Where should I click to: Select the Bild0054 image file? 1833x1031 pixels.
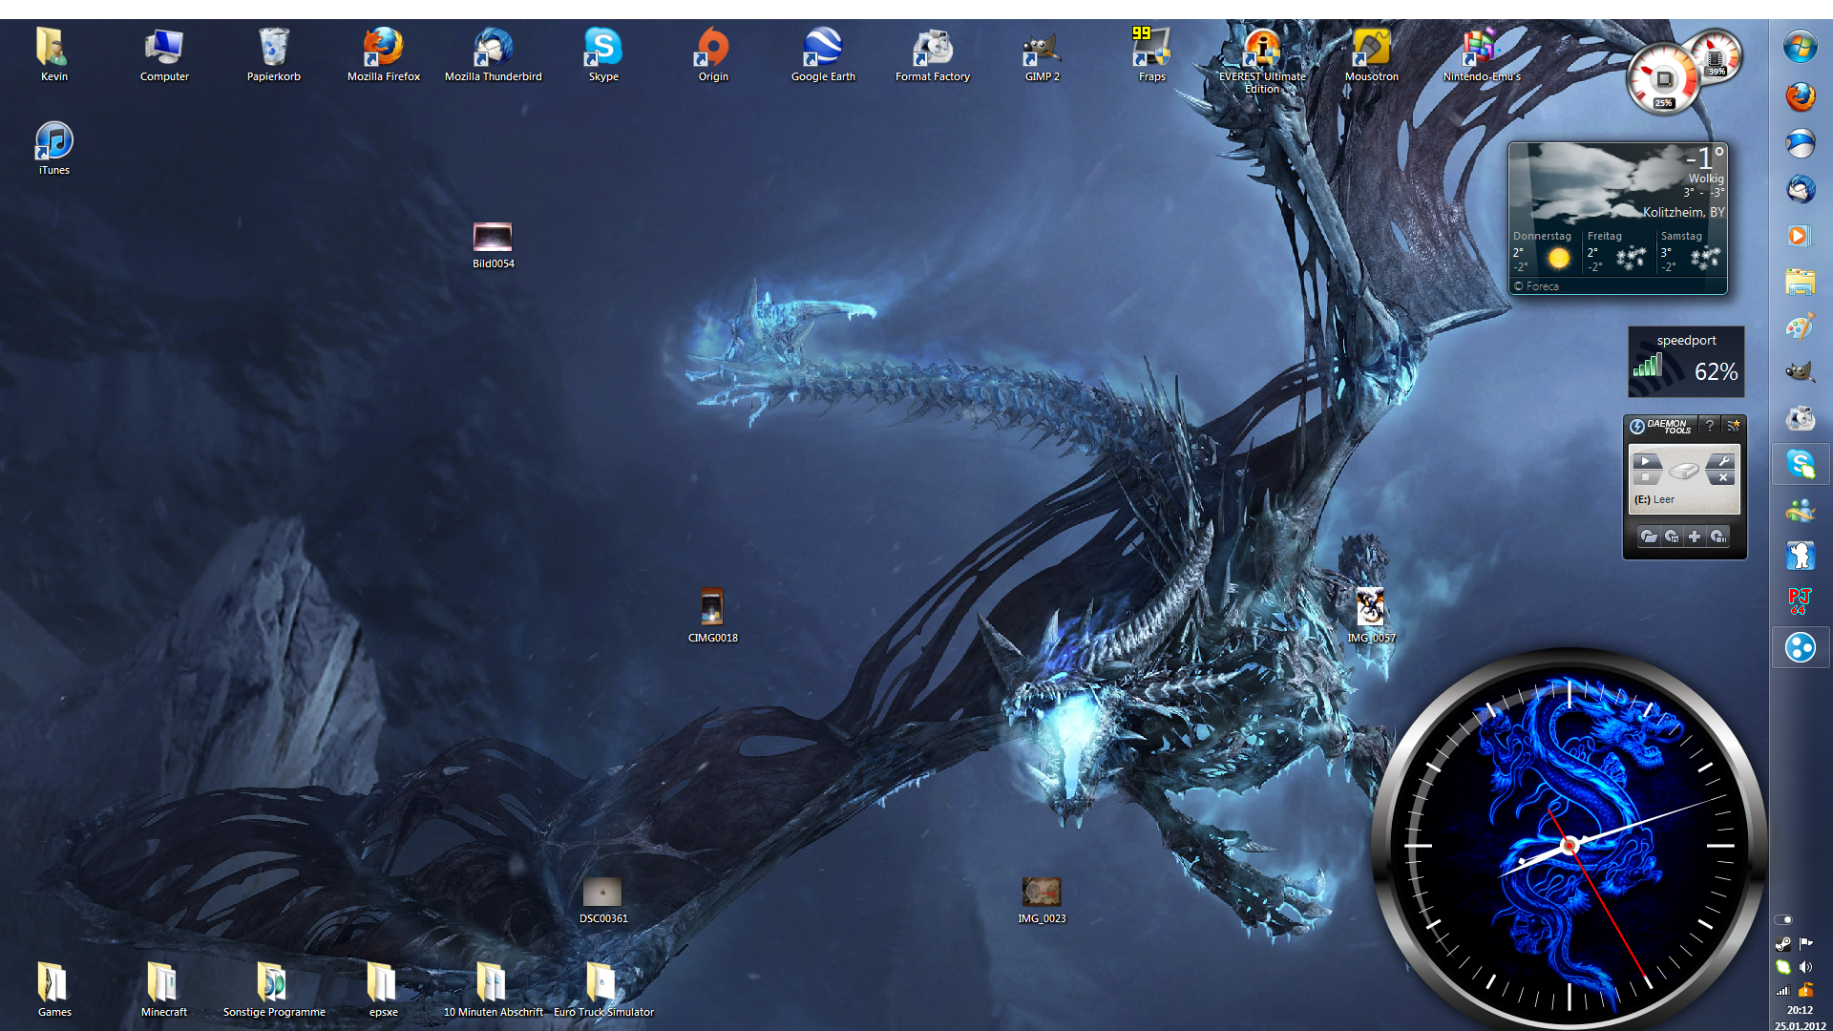[x=494, y=244]
